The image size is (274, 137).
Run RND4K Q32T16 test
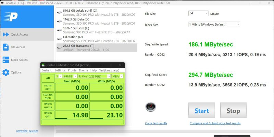[48, 106]
